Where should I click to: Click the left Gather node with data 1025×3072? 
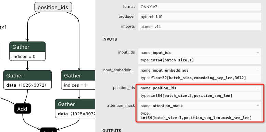[x=27, y=80]
